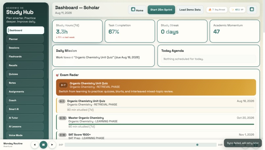Viewport: 265px width, 150px height.
Task: Skip to previous track in music player
Action: click(x=35, y=145)
